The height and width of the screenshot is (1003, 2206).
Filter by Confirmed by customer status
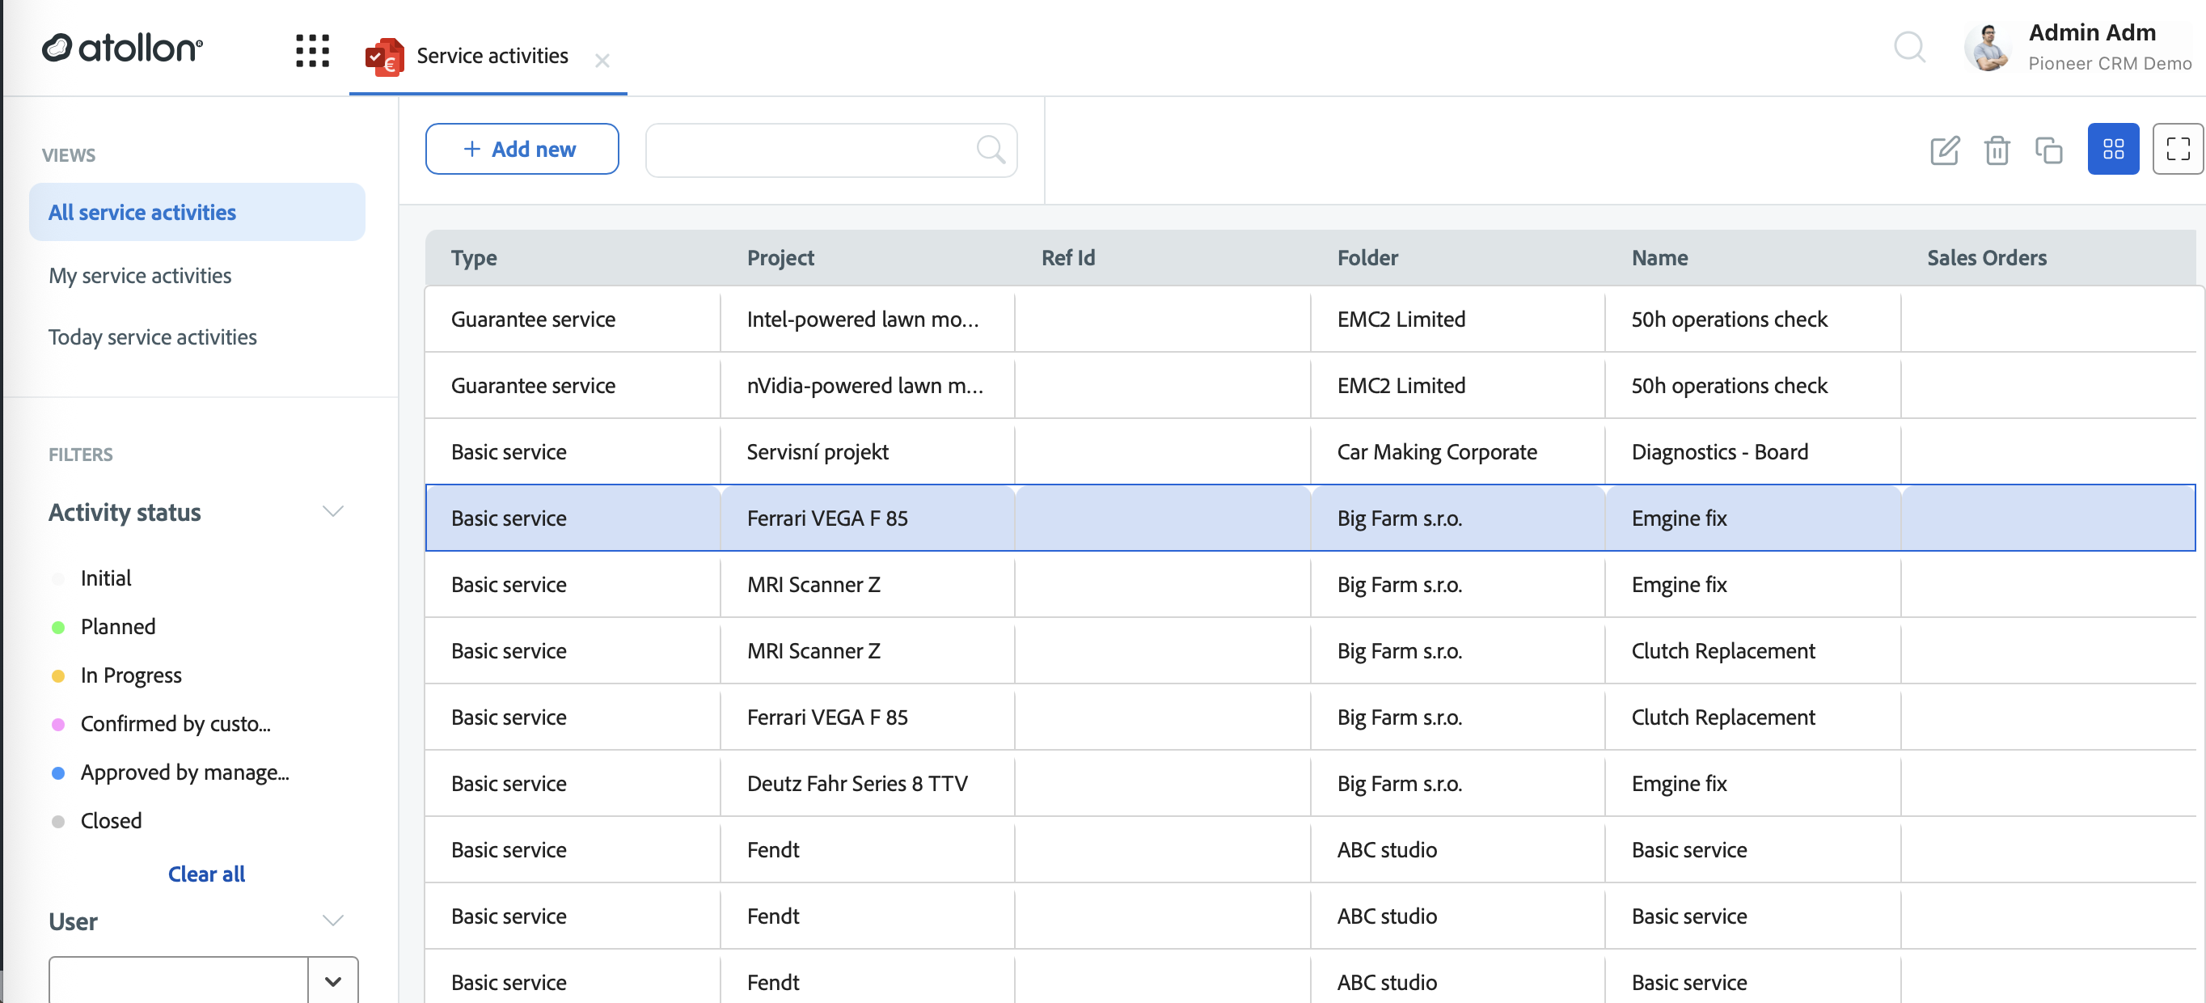point(175,724)
